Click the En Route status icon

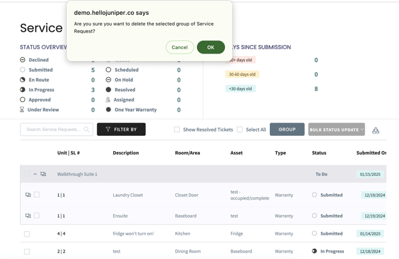(22, 80)
